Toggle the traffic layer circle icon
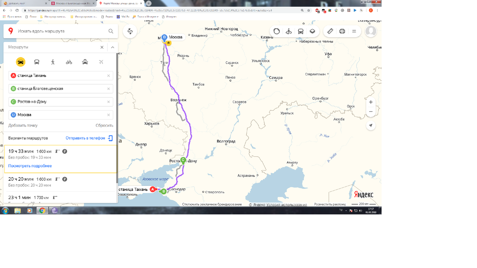The height and width of the screenshot is (268, 477). (277, 31)
